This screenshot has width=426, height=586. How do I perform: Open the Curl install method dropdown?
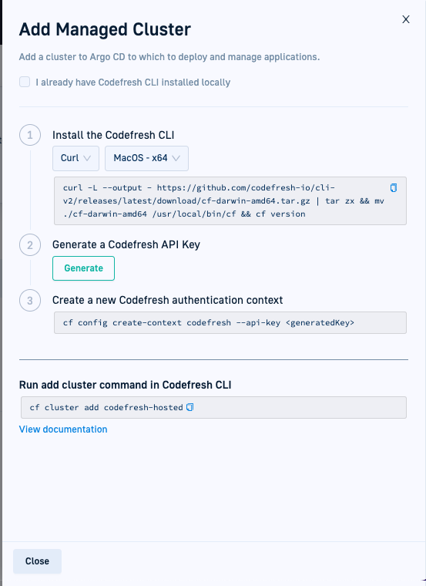(75, 158)
